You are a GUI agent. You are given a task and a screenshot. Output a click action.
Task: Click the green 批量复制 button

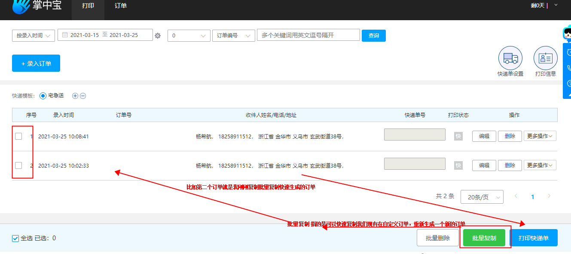(484, 238)
